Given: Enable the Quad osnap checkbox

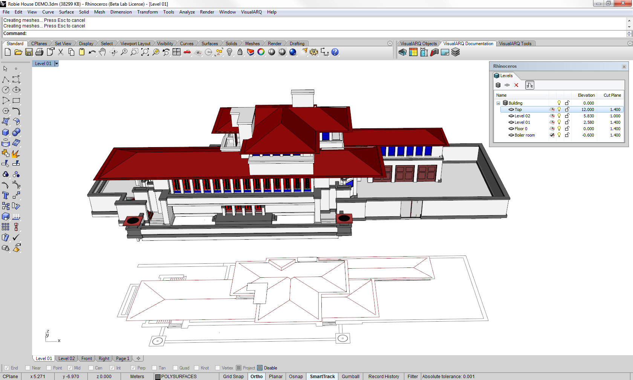Looking at the screenshot, I should pos(175,368).
